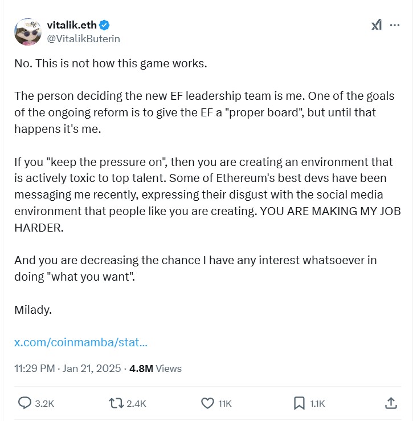
Task: Click the blue verified checkmark badge
Action: (104, 25)
